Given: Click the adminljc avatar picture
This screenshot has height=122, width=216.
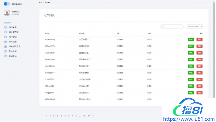Looking at the screenshot, I should [x=7, y=13].
